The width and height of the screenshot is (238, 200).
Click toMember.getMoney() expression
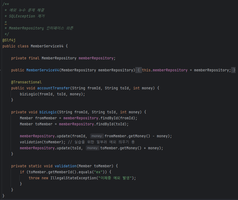(121, 148)
